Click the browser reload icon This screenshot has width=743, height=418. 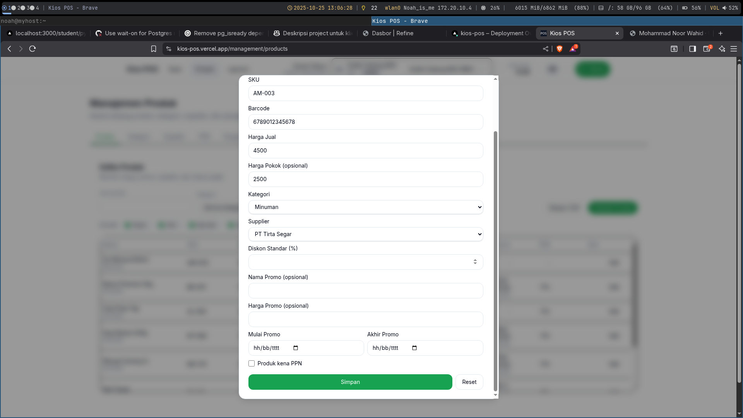click(33, 49)
